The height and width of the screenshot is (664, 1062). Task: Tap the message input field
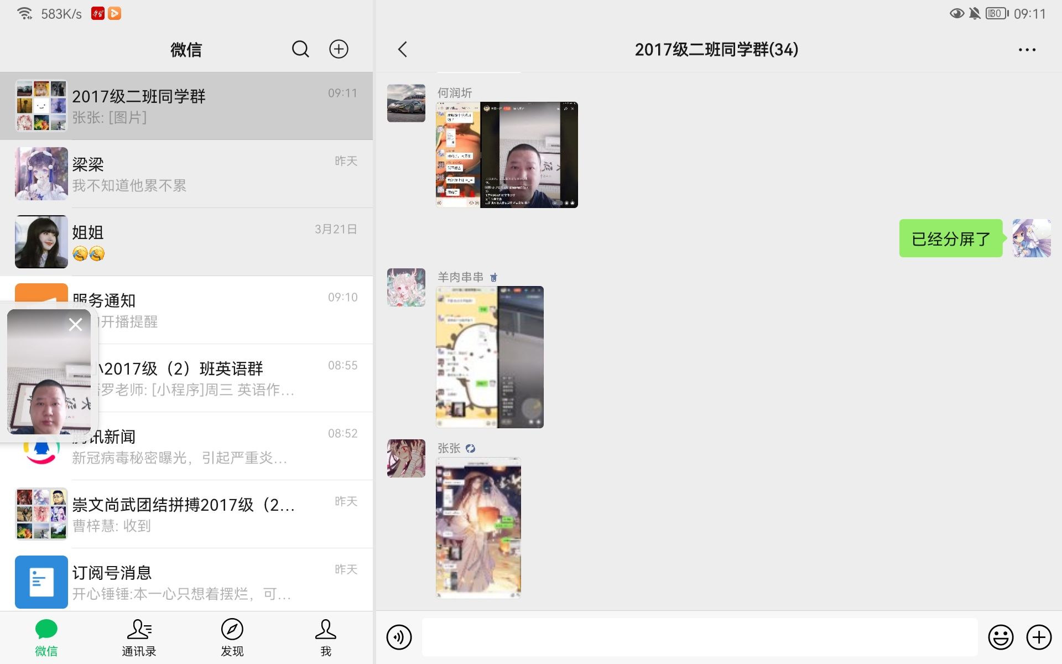tap(697, 637)
